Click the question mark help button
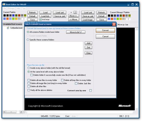 [x=75, y=12]
